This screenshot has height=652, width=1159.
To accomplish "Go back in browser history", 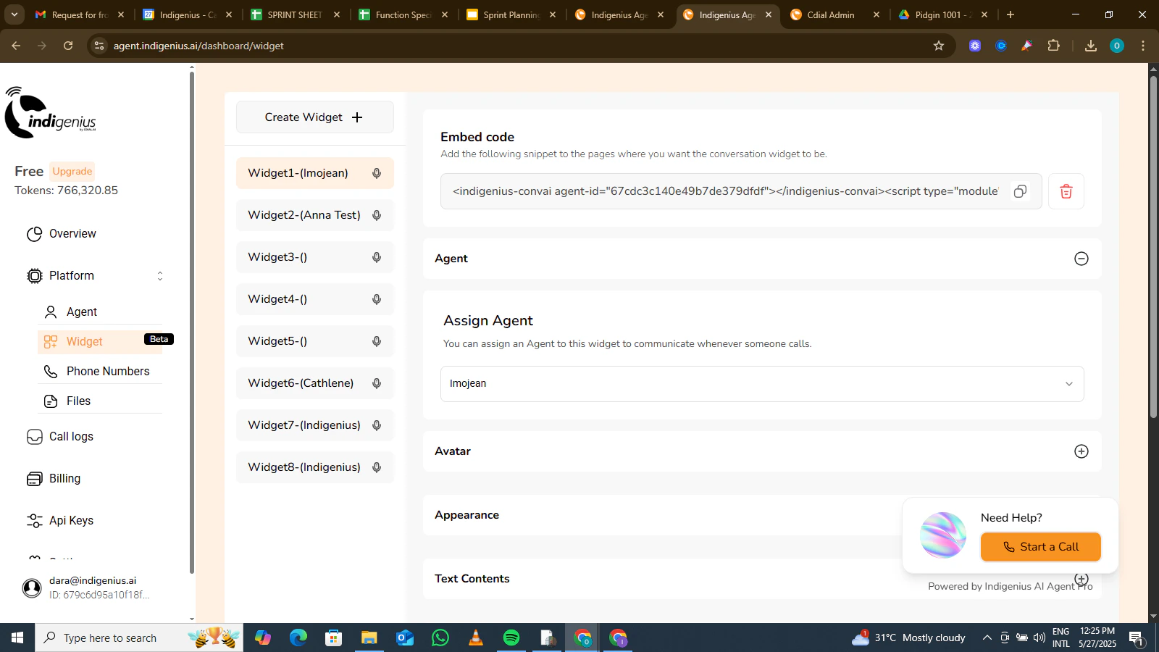I will (x=16, y=46).
